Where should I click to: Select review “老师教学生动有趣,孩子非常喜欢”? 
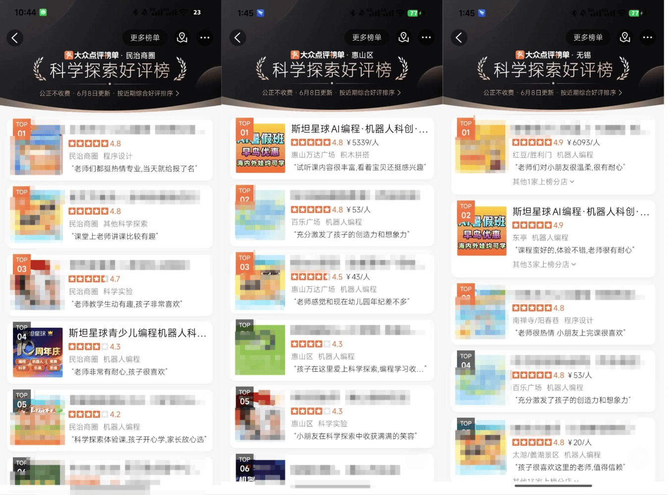tap(127, 304)
